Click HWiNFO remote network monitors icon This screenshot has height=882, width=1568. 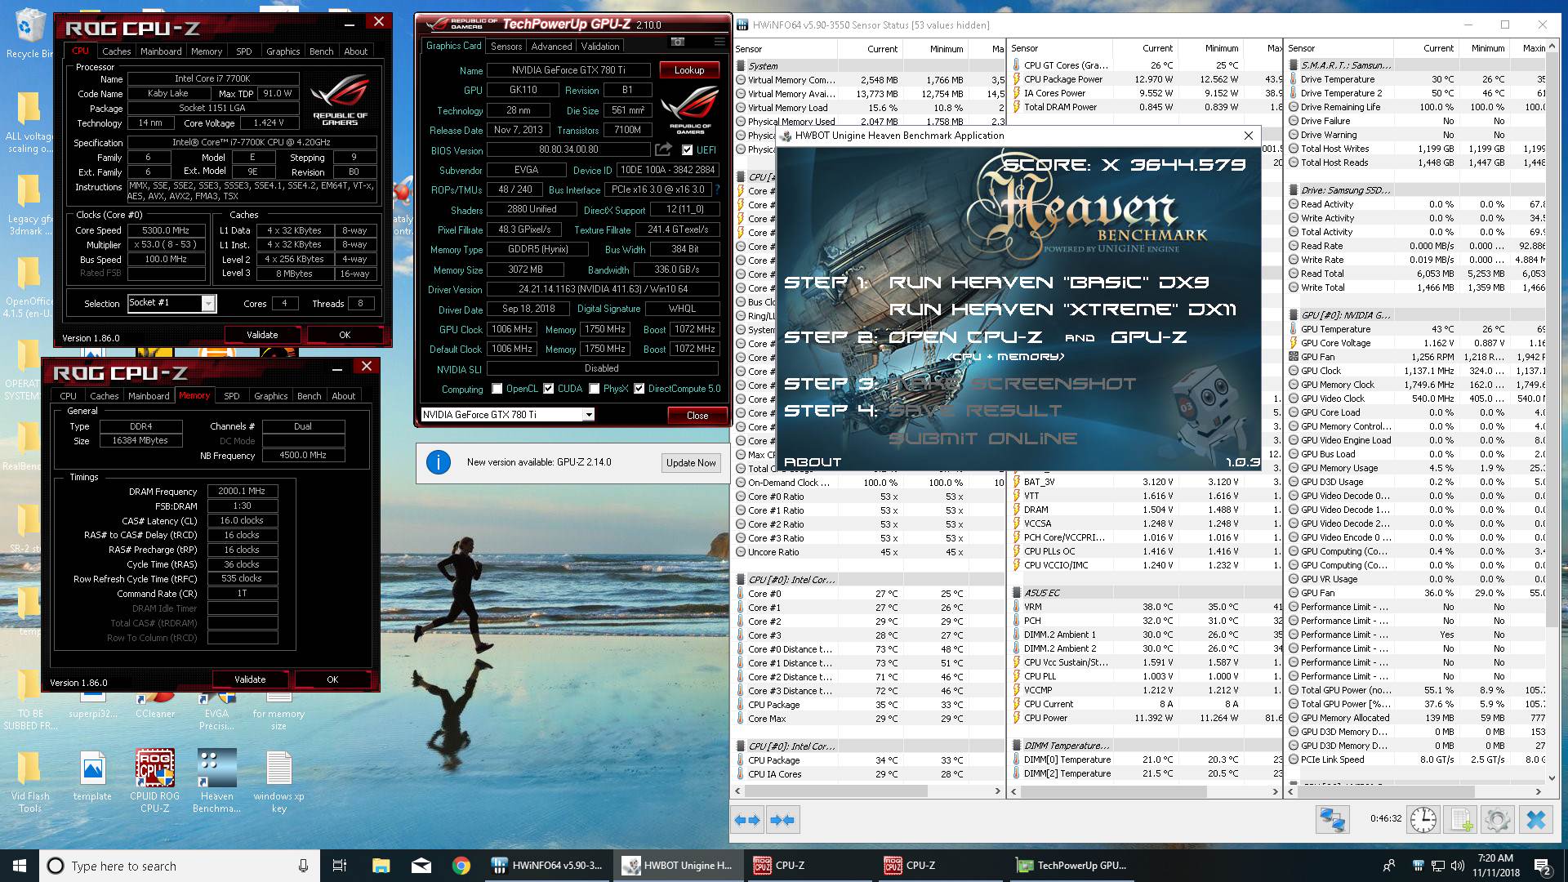coord(1332,819)
